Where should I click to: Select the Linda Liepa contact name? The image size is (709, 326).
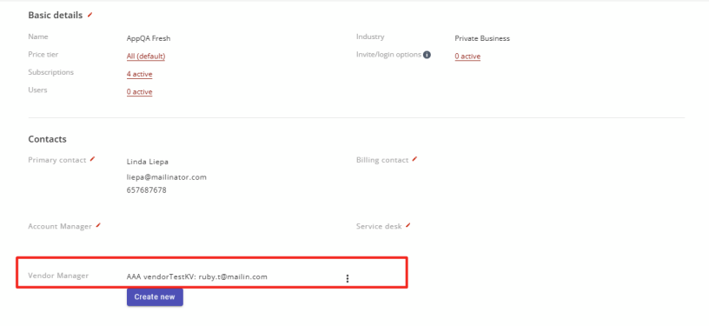click(148, 162)
